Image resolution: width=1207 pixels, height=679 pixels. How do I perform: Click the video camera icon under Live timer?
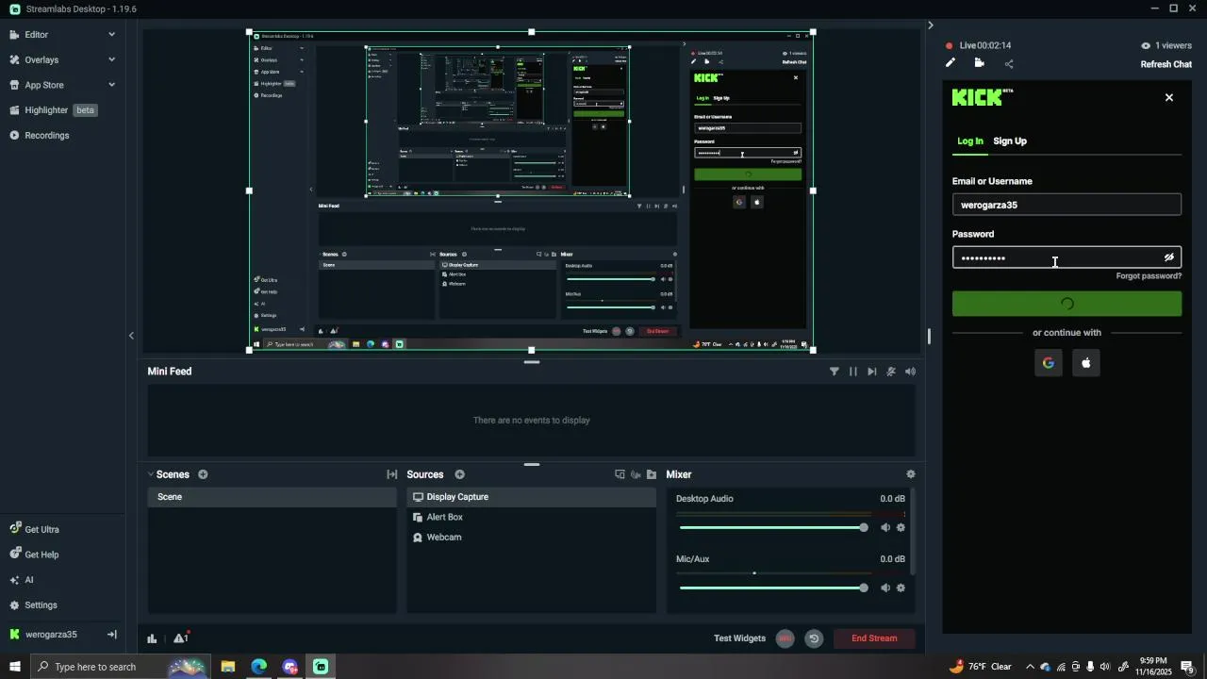(980, 63)
